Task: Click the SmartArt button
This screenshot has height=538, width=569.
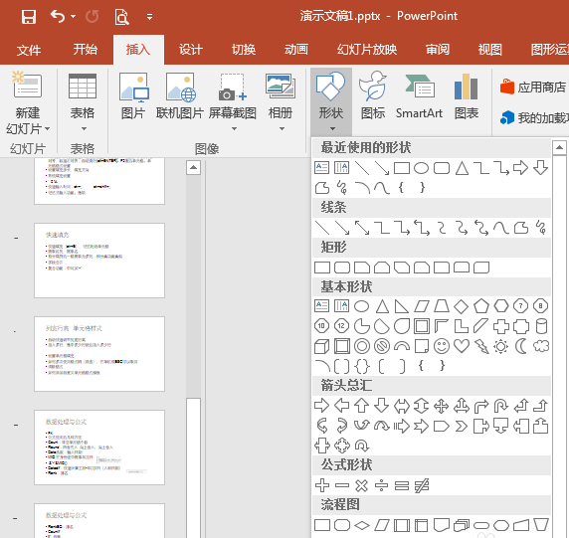Action: 419,96
